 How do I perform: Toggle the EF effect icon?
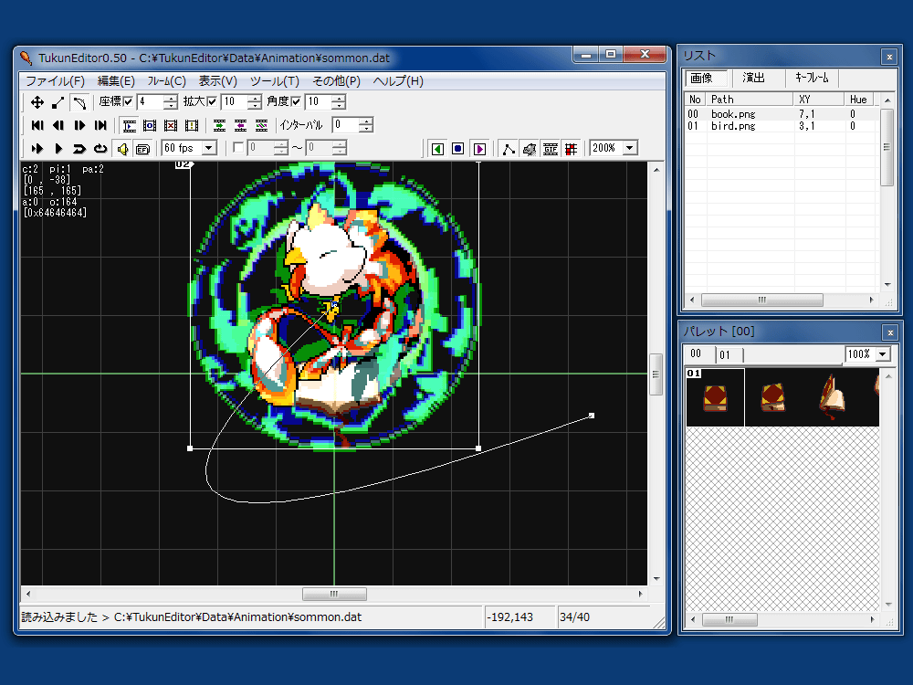[x=142, y=149]
